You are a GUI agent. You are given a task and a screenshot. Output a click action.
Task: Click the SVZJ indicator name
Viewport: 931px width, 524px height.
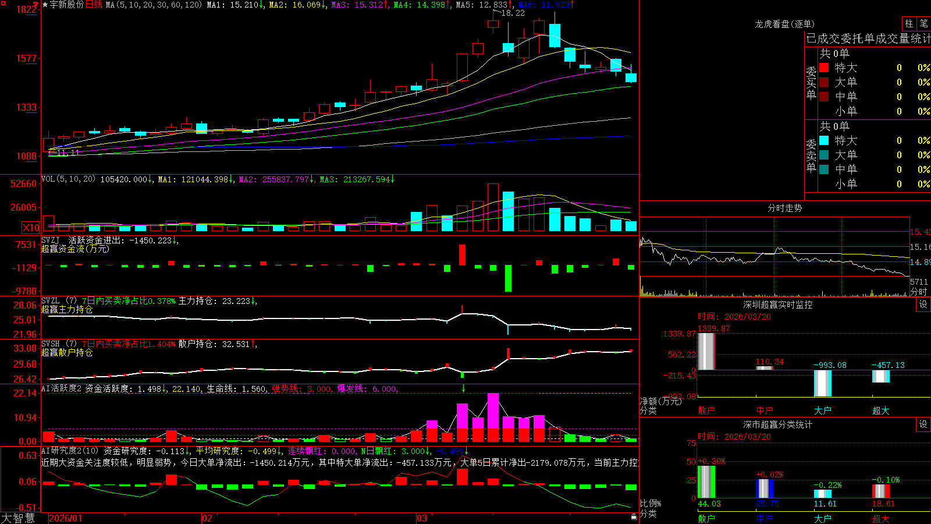(51, 240)
